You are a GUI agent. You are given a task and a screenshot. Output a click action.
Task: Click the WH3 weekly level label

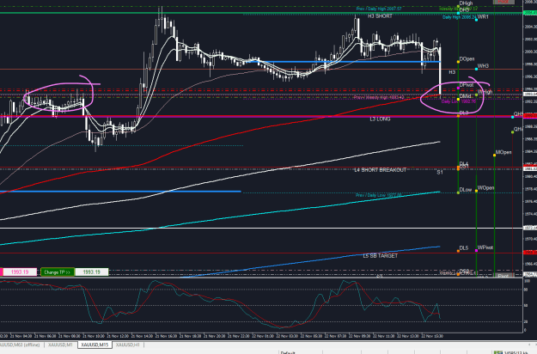point(483,66)
